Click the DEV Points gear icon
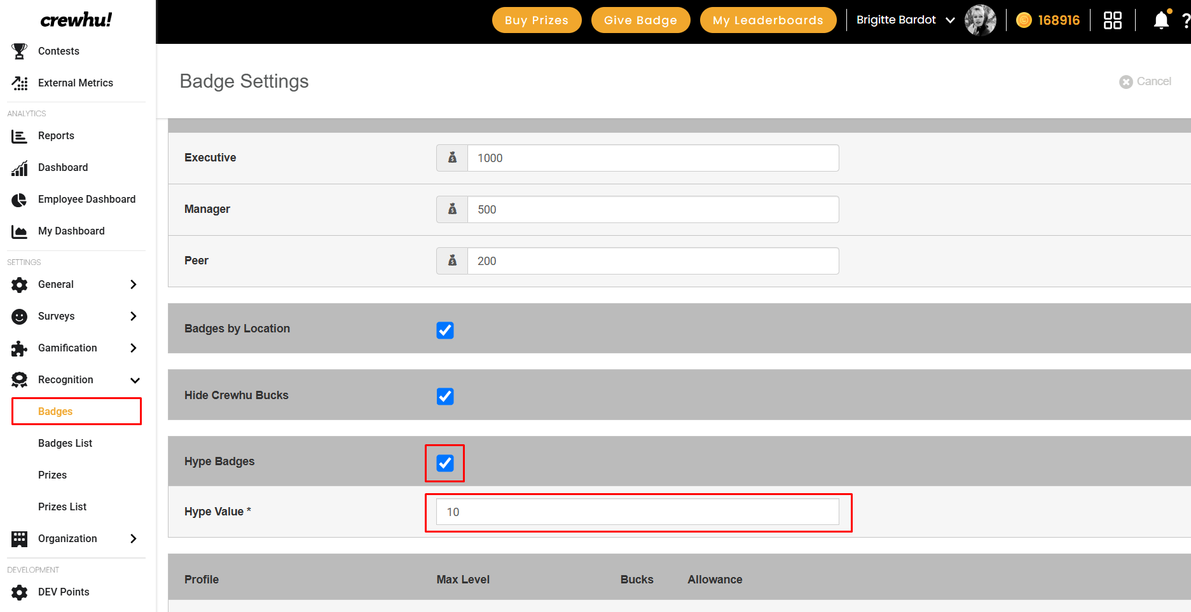The image size is (1191, 612). coord(20,592)
